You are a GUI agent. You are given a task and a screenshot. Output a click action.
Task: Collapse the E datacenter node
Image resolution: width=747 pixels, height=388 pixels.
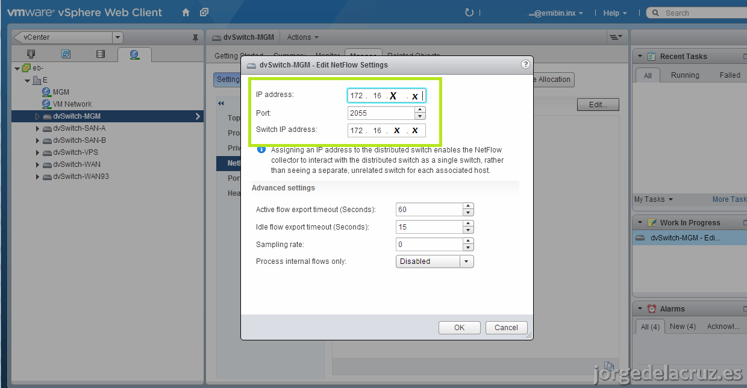point(27,80)
